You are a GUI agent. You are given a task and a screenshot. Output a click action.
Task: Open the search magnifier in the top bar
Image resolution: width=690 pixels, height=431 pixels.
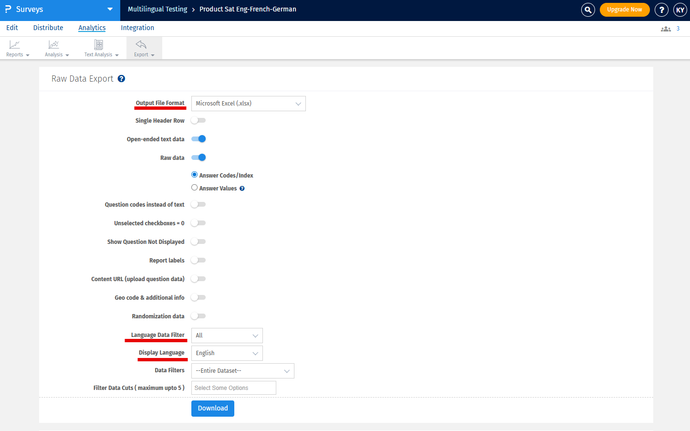(x=588, y=10)
